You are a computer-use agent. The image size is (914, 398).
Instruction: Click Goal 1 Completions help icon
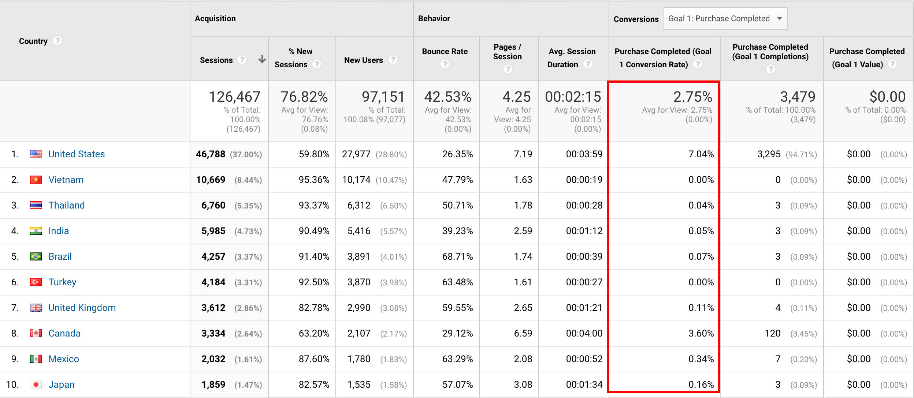770,69
